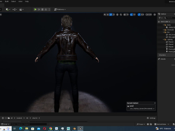This screenshot has height=131, width=175.
Task: Open scale snap value 0.25
Action: click(x=143, y=15)
